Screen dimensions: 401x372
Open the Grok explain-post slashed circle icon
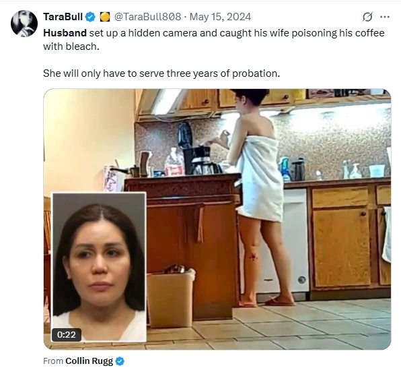[367, 17]
